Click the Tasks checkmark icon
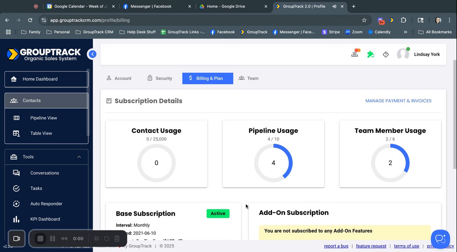 point(16,188)
